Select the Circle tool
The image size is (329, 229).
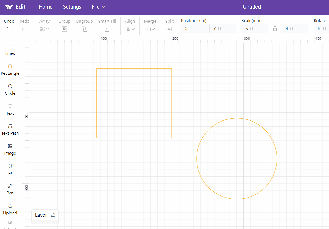coord(10,90)
